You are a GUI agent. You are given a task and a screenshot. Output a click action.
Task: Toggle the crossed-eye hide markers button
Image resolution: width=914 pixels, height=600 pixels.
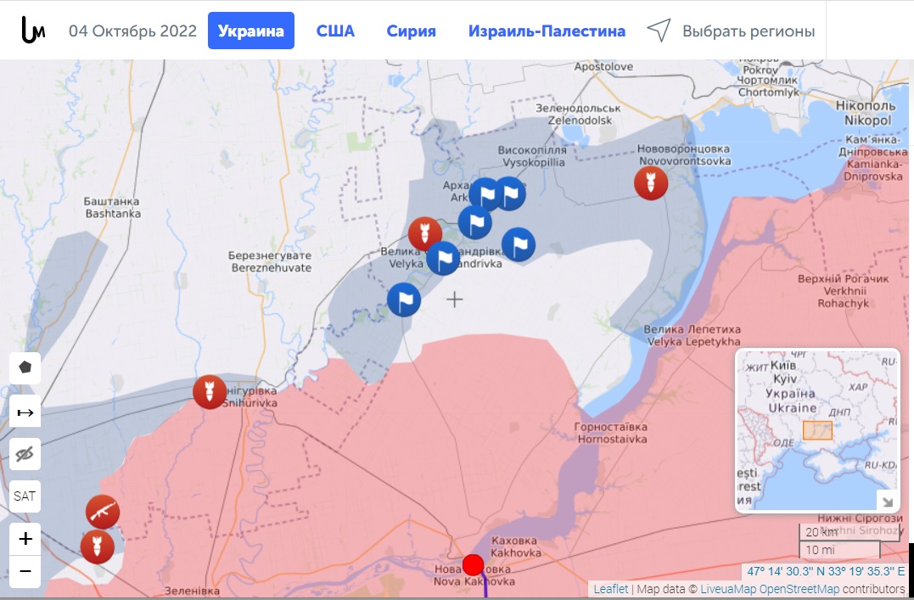(x=25, y=454)
